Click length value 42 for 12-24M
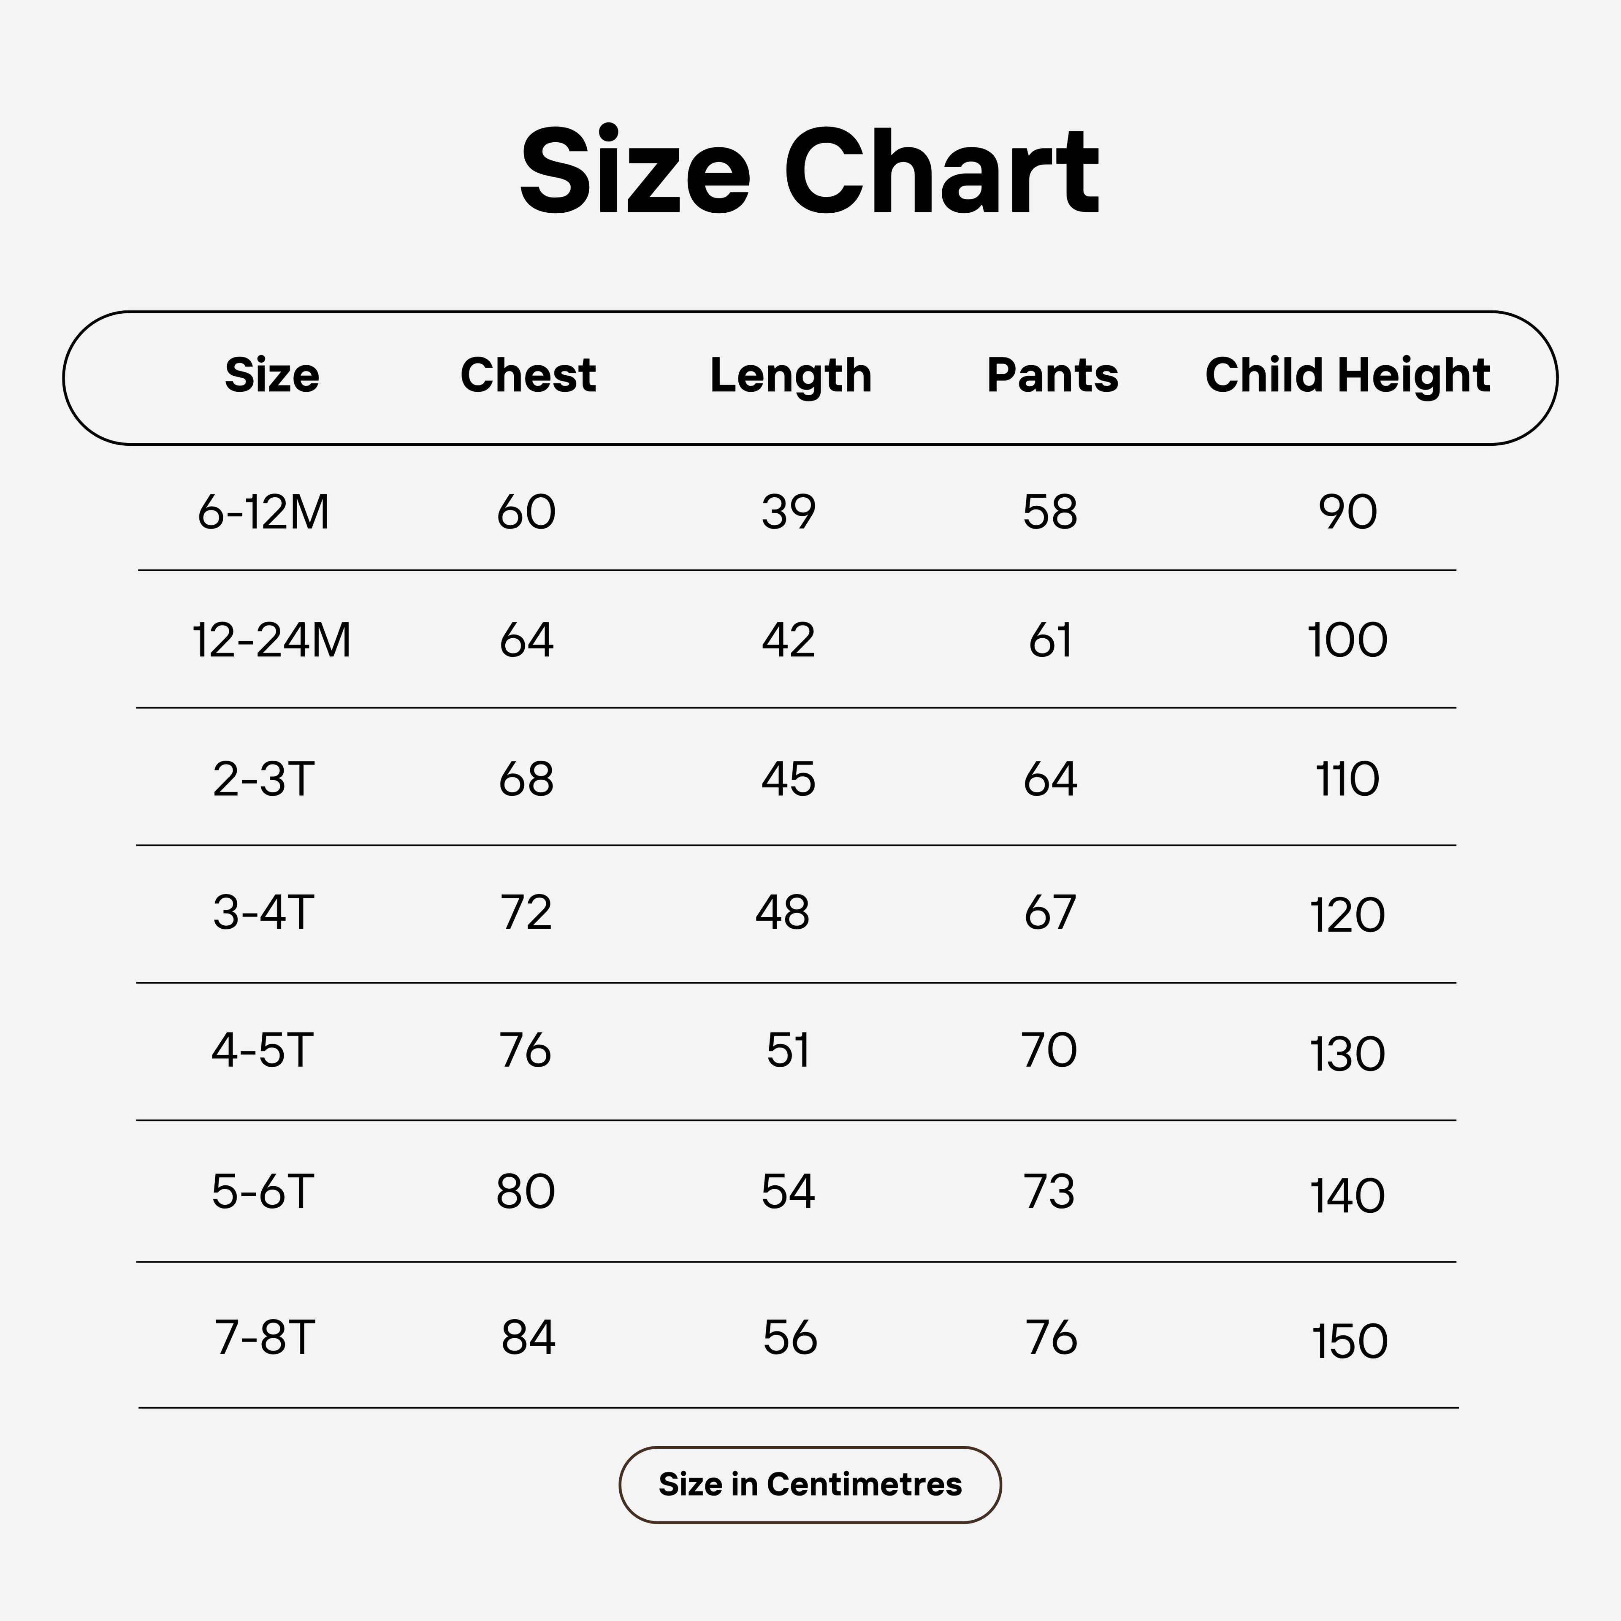Viewport: 1621px width, 1621px height. [x=788, y=640]
